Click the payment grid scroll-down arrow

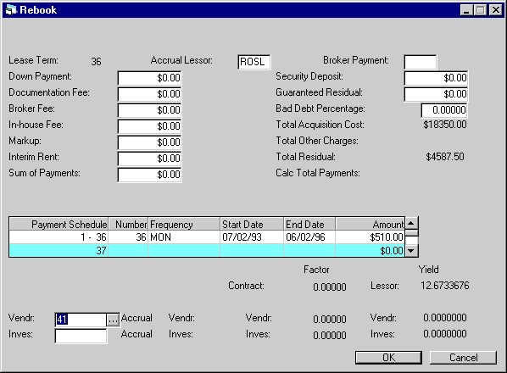pyautogui.click(x=411, y=250)
